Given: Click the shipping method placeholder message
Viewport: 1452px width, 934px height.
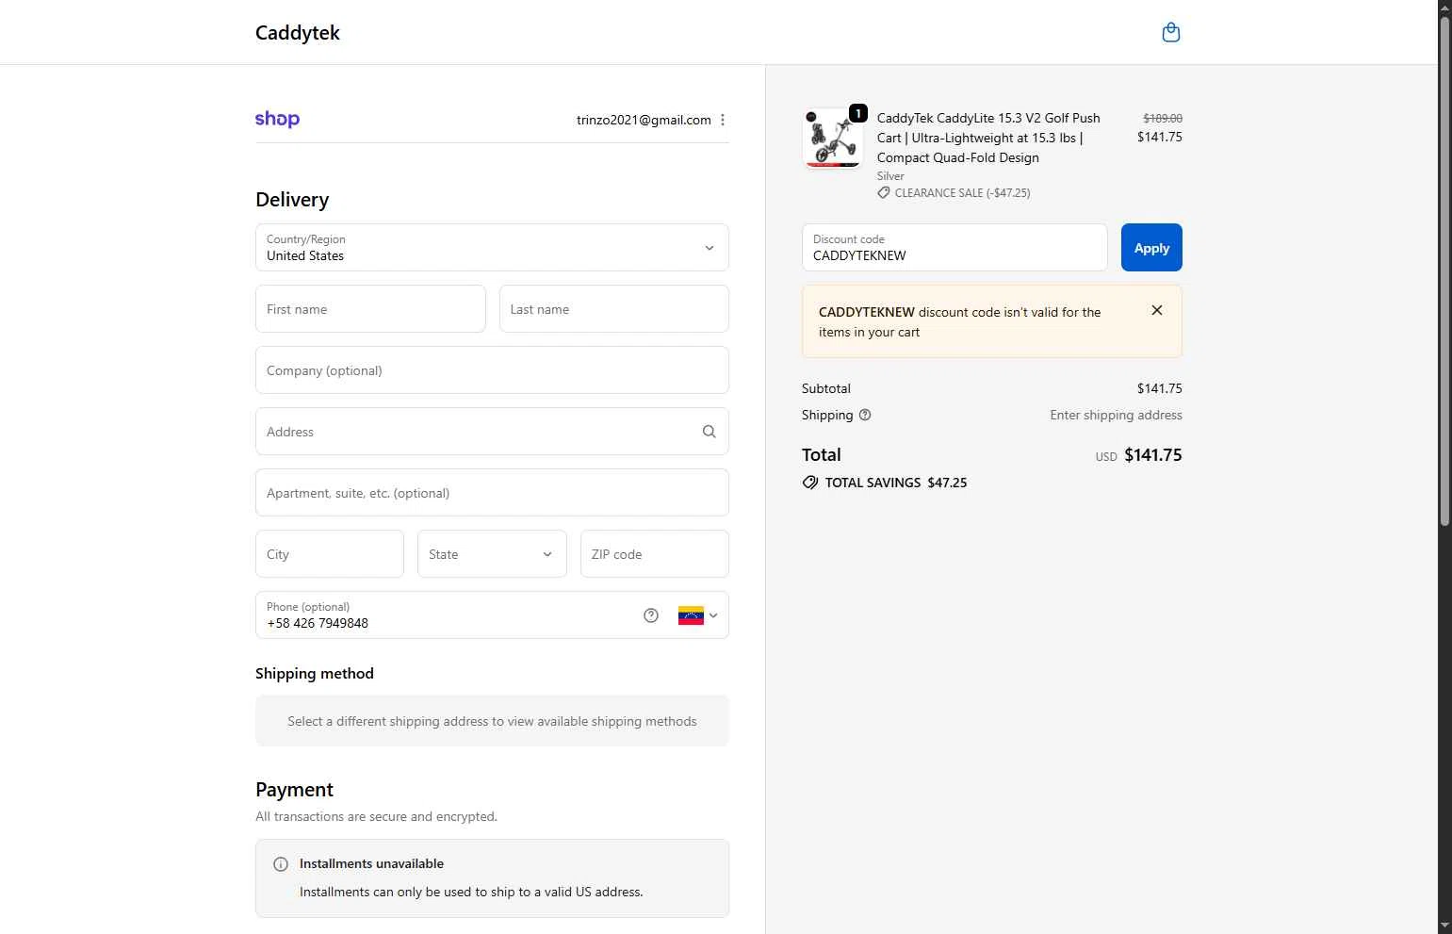Looking at the screenshot, I should (x=492, y=721).
